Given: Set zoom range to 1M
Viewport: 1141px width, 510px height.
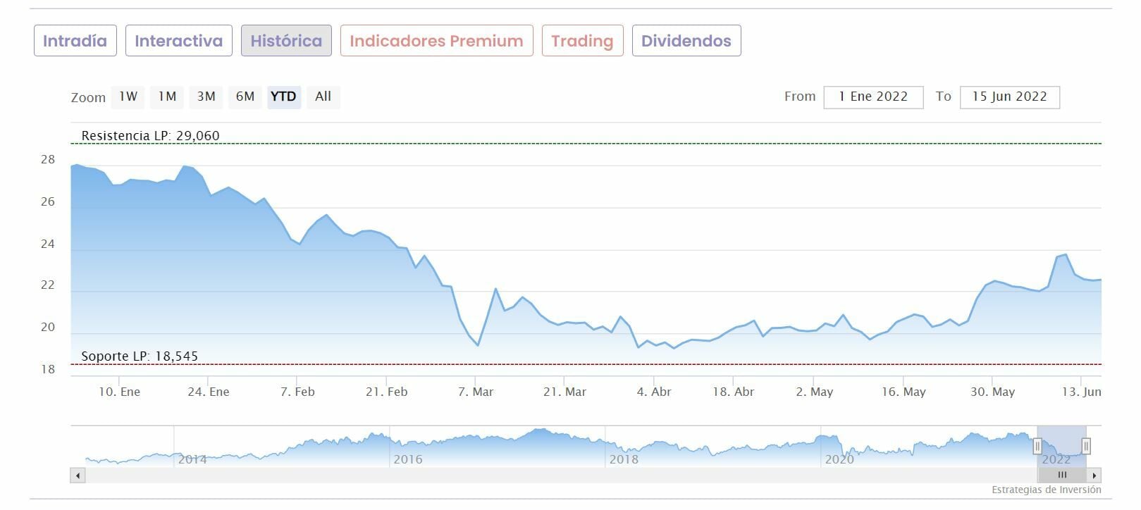Looking at the screenshot, I should (x=167, y=97).
